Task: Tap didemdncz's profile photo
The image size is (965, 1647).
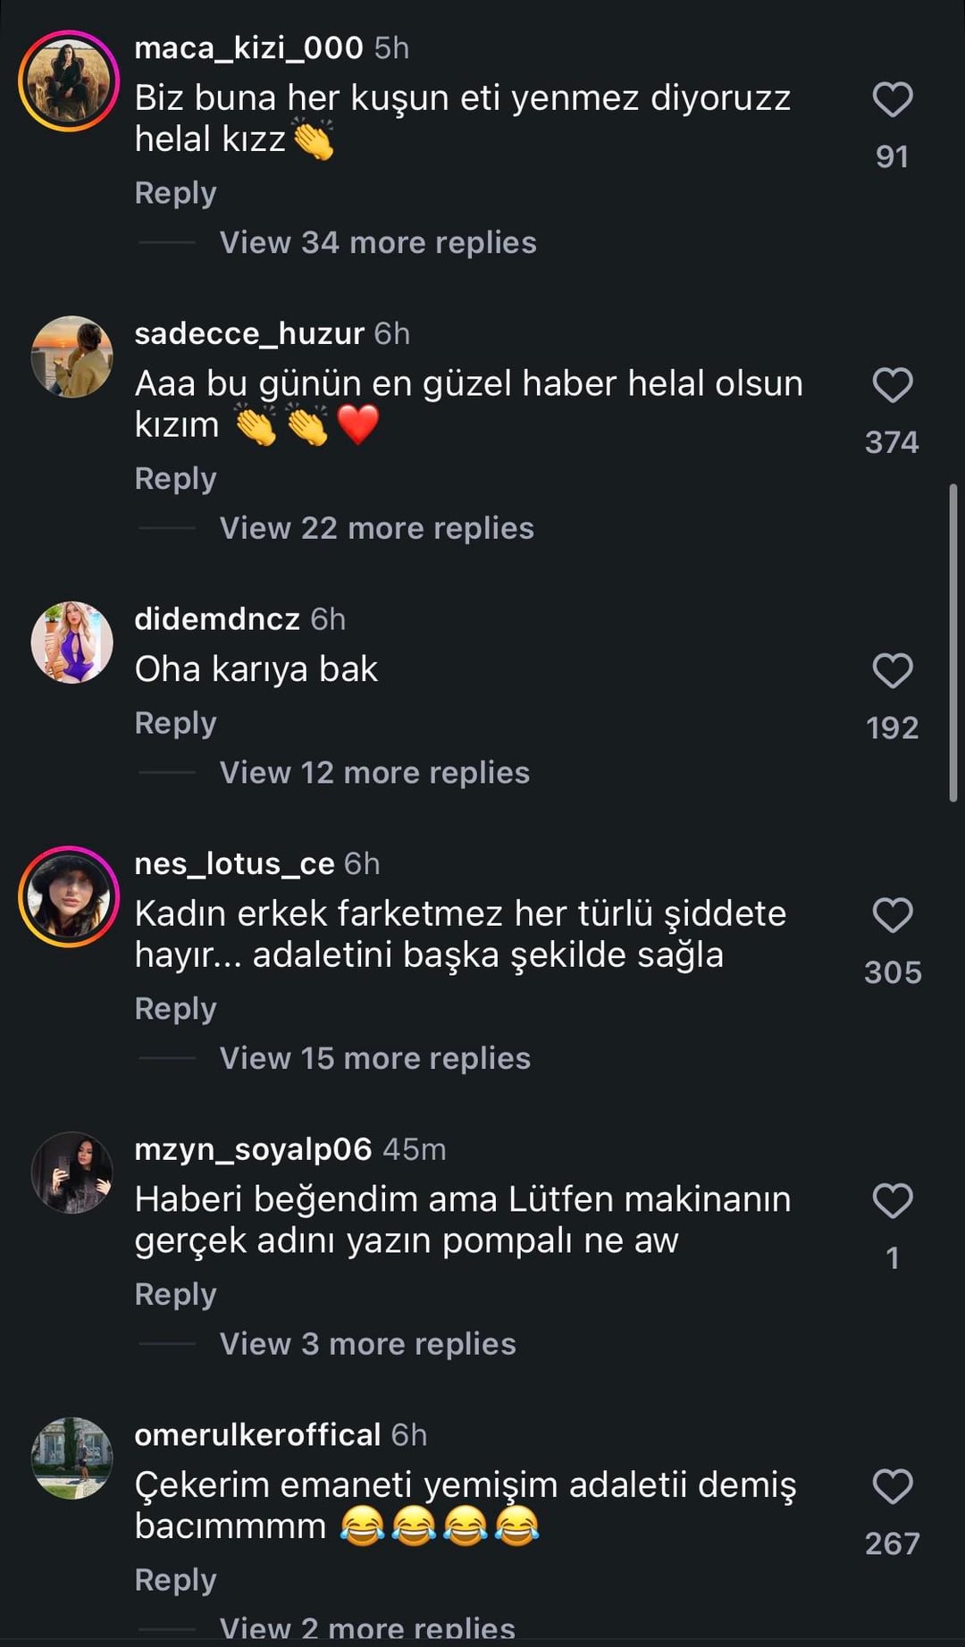Action: pyautogui.click(x=71, y=643)
